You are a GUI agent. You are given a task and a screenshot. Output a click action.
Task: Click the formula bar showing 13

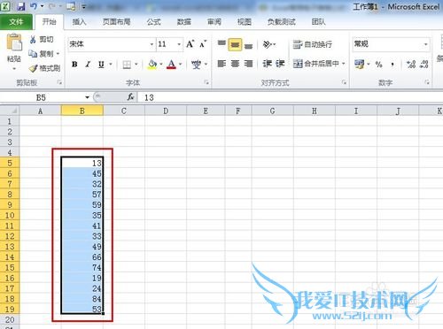291,97
